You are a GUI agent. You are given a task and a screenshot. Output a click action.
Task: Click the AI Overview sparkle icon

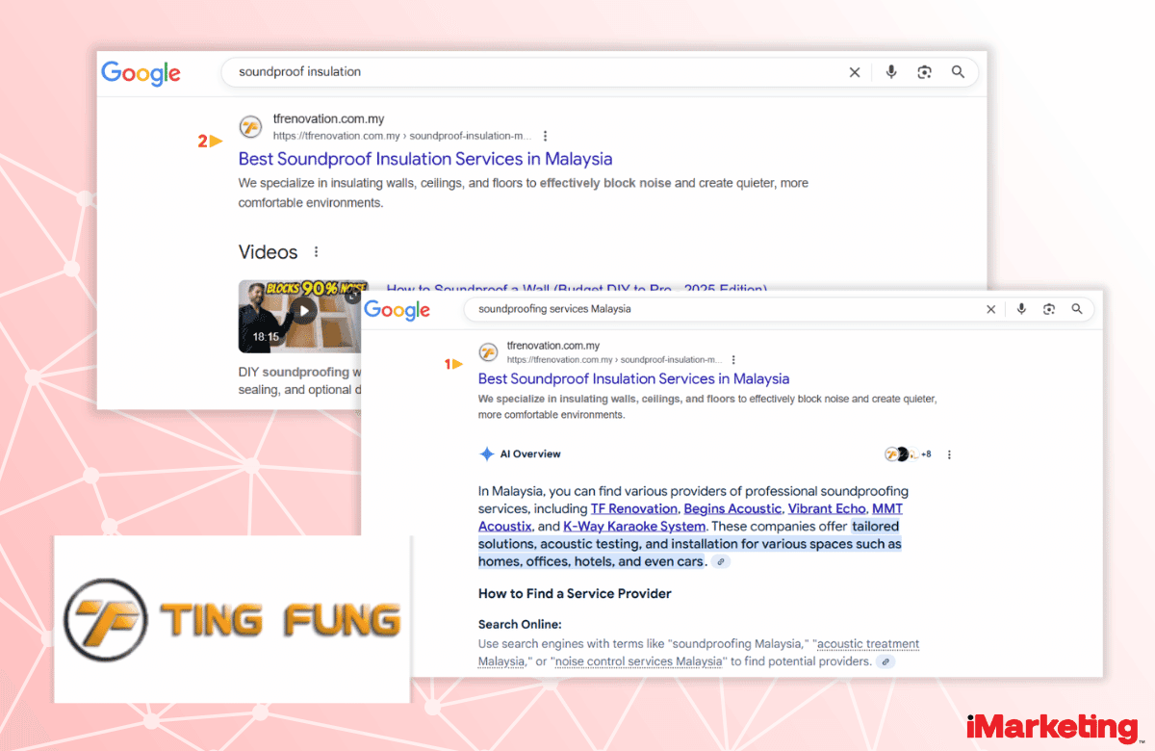(487, 454)
